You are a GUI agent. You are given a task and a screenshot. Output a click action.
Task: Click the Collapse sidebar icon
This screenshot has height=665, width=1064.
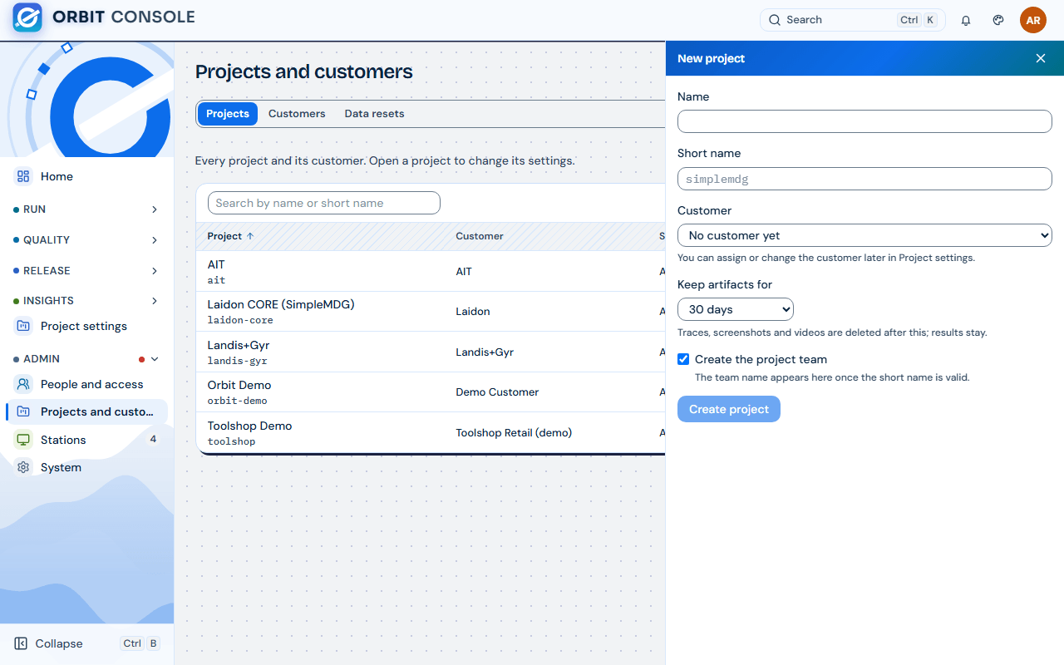click(21, 643)
